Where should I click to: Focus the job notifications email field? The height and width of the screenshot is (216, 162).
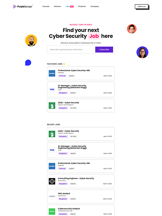click(71, 50)
